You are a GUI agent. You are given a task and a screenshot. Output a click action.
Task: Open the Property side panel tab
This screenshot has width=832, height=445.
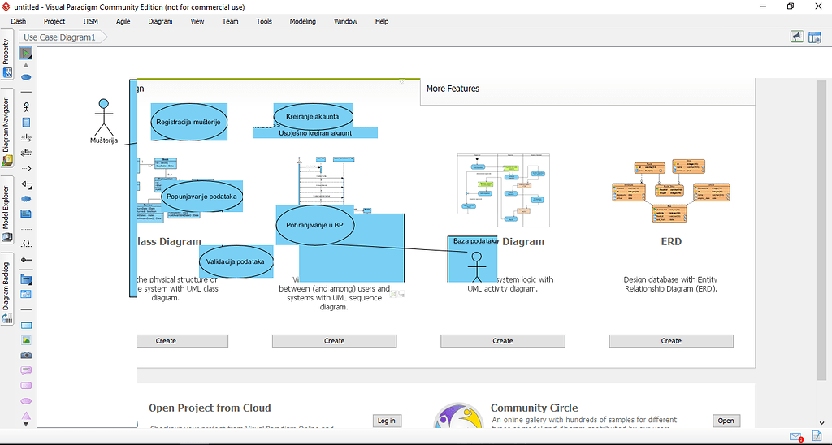tap(6, 58)
